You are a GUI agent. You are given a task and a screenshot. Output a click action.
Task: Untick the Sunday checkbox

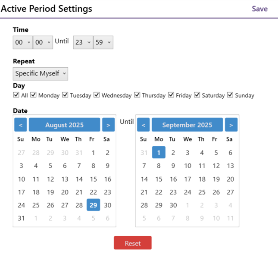230,95
